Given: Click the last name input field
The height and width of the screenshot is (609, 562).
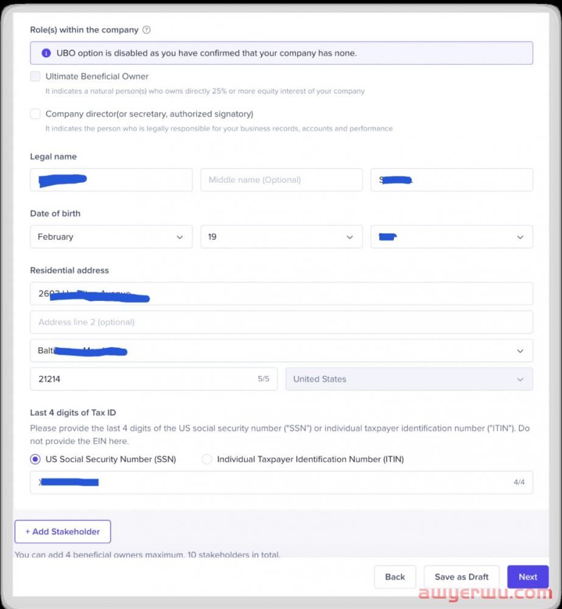Looking at the screenshot, I should click(x=451, y=180).
